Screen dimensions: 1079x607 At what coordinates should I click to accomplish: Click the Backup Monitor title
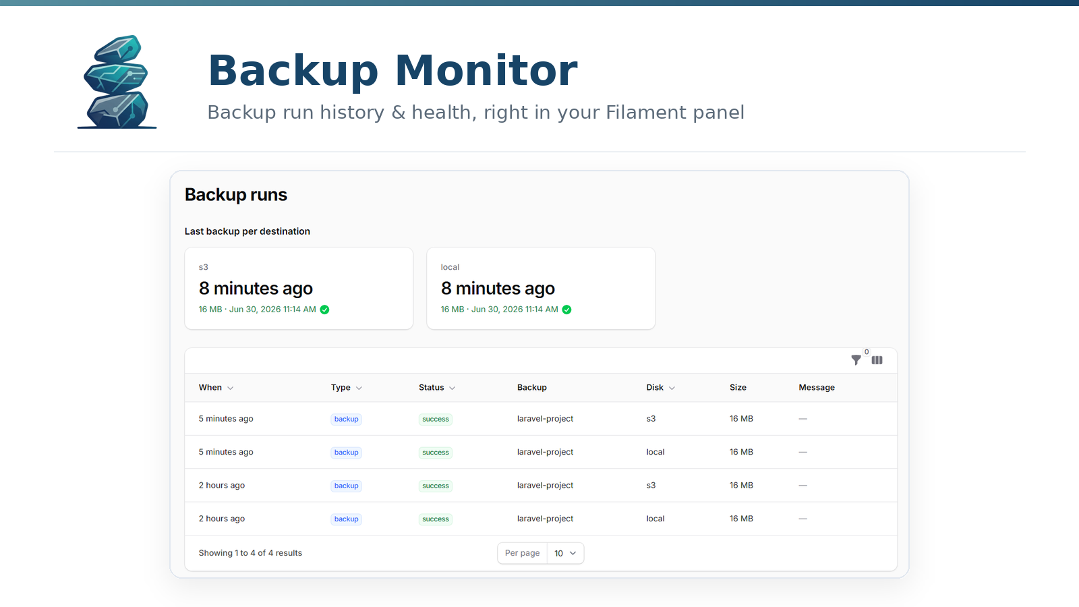pyautogui.click(x=392, y=70)
